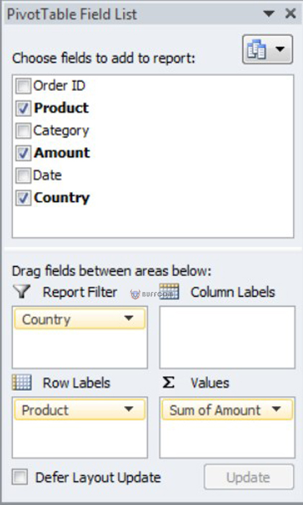
Task: Enable the Category field checkbox
Action: click(x=23, y=131)
